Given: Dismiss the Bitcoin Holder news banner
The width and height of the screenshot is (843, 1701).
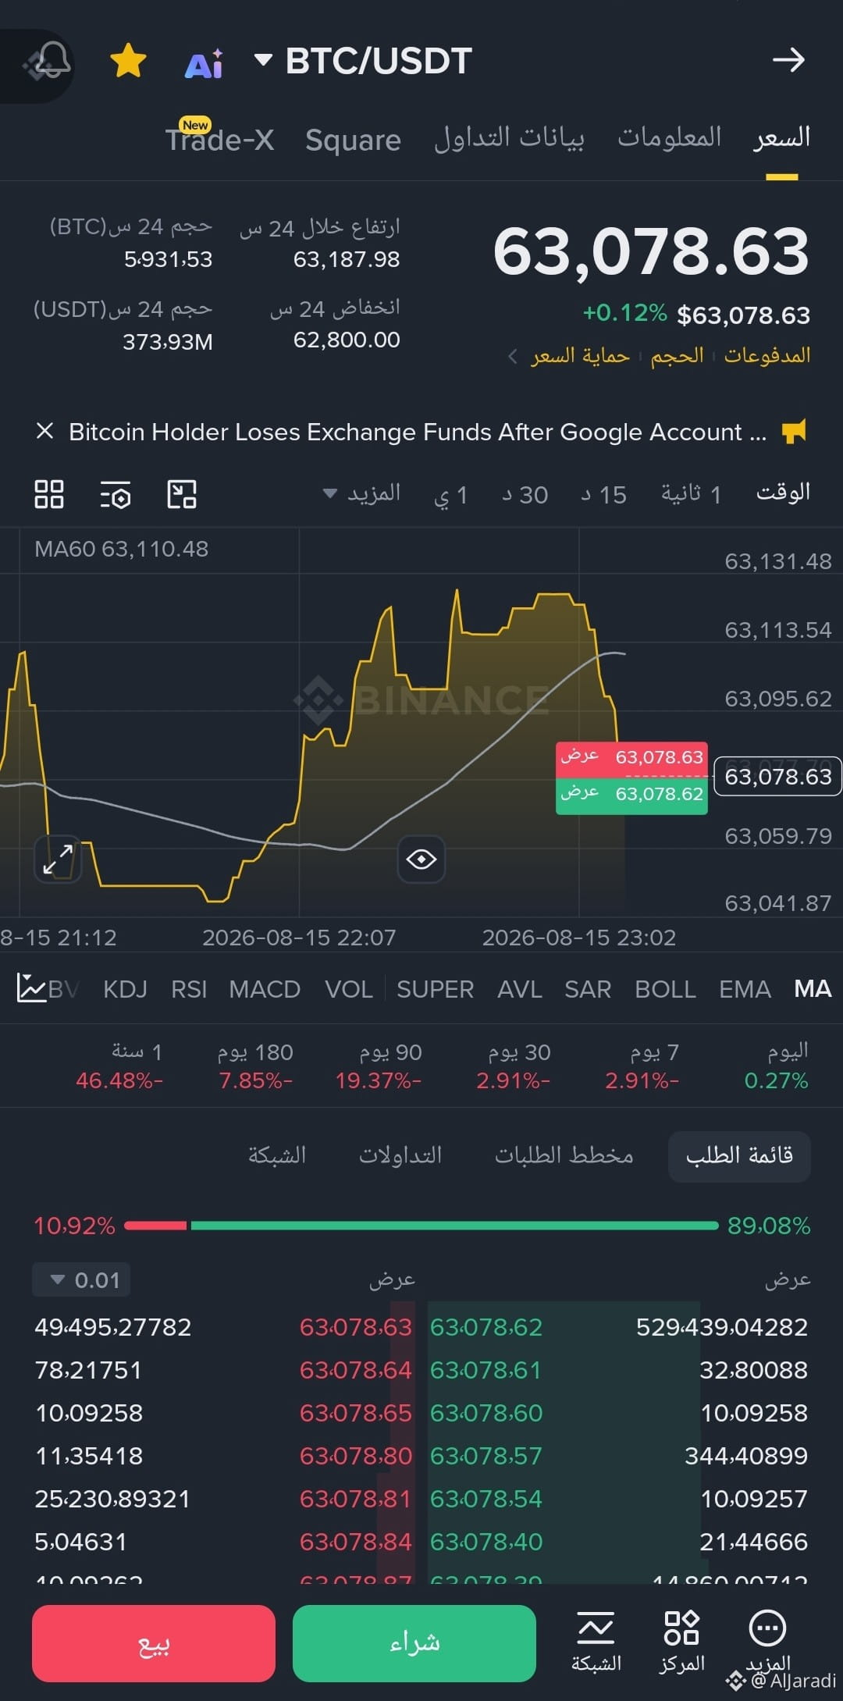Looking at the screenshot, I should 44,432.
